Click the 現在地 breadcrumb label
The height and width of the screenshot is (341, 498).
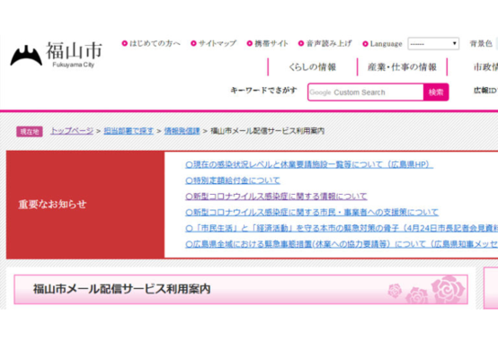[30, 132]
